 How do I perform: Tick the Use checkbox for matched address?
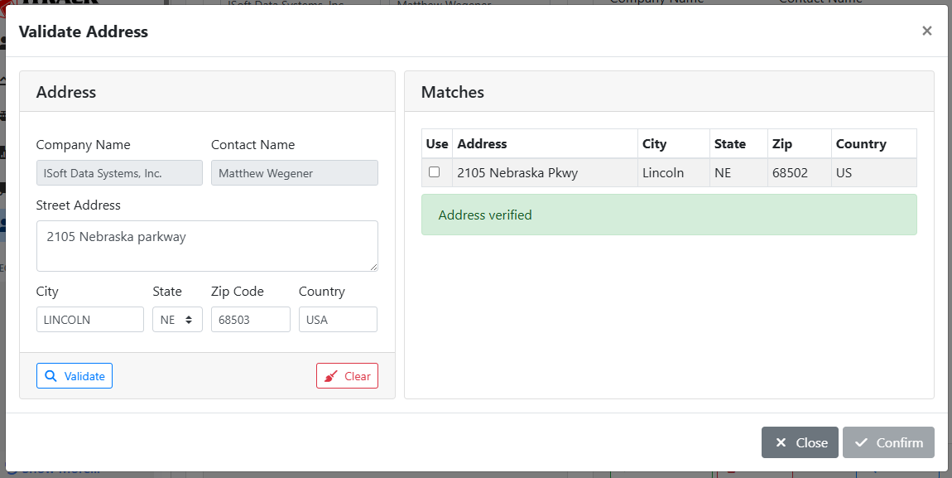tap(434, 172)
